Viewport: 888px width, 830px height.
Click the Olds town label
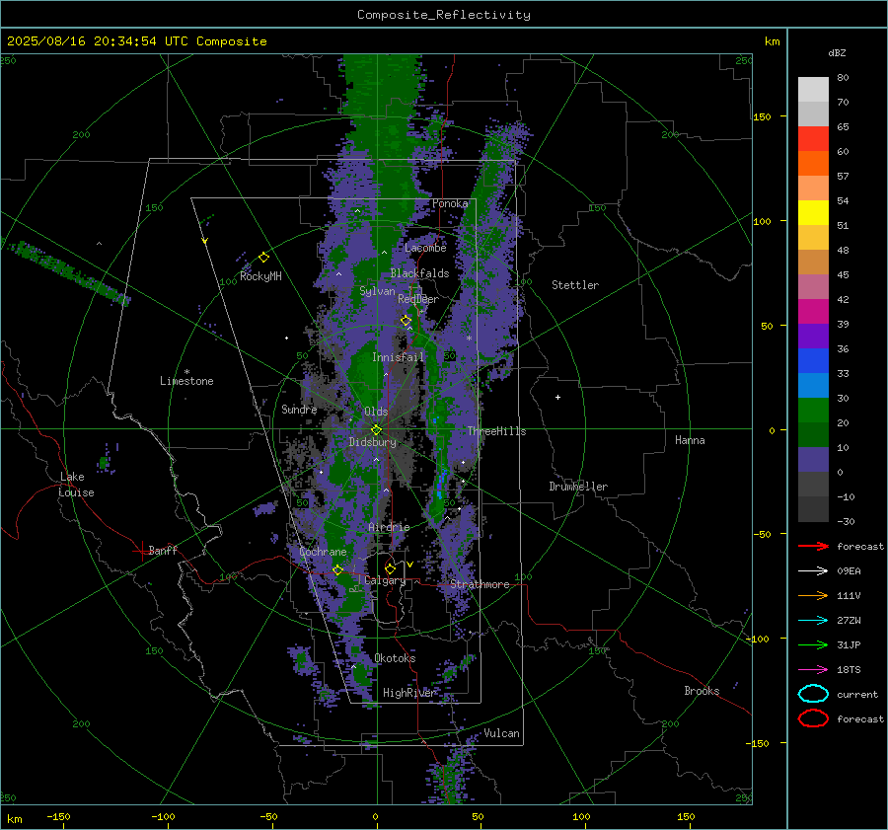[x=376, y=412]
